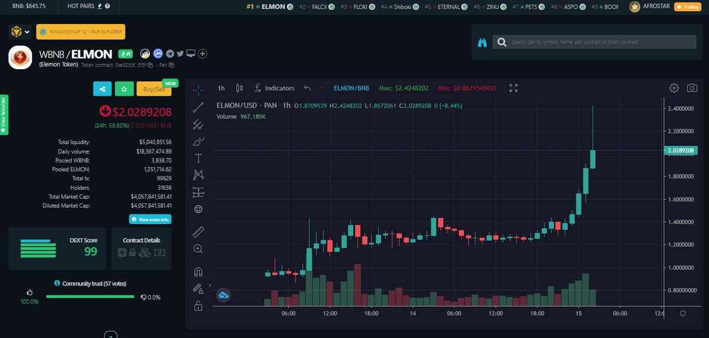This screenshot has width=709, height=338.
Task: Click the community trust progress bar
Action: [91, 297]
